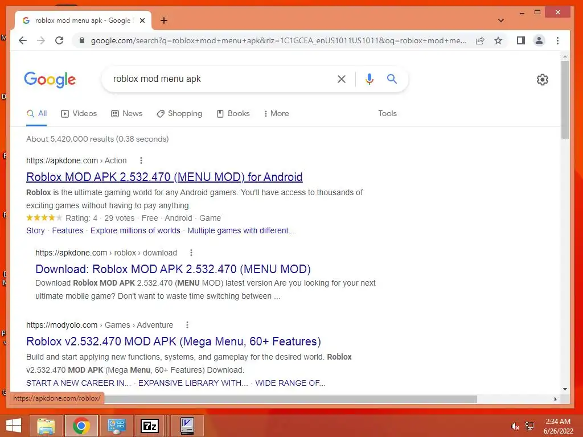Expand the More search categories
Image resolution: width=583 pixels, height=437 pixels.
tap(276, 114)
